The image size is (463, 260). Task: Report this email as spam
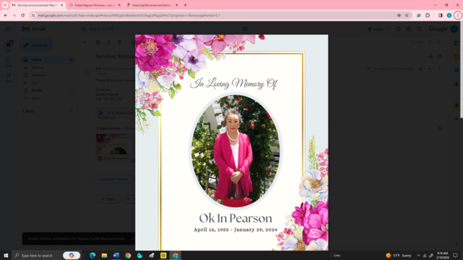pos(109,42)
